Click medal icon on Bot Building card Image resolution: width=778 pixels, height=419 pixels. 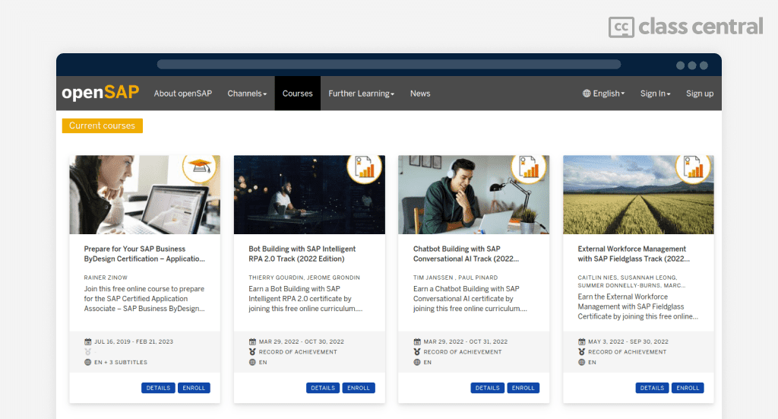pyautogui.click(x=252, y=352)
